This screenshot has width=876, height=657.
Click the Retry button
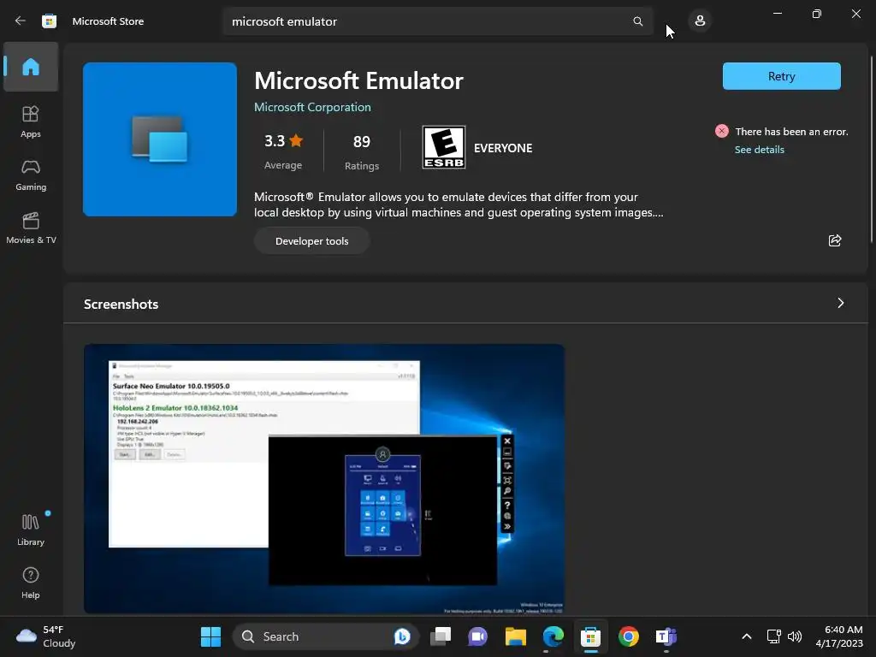click(781, 76)
